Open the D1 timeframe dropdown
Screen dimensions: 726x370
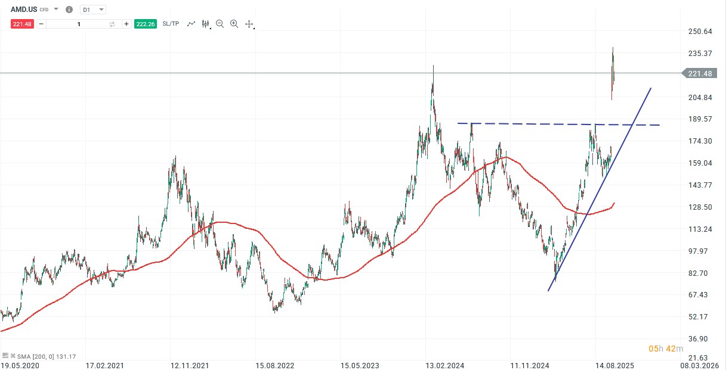(x=93, y=10)
